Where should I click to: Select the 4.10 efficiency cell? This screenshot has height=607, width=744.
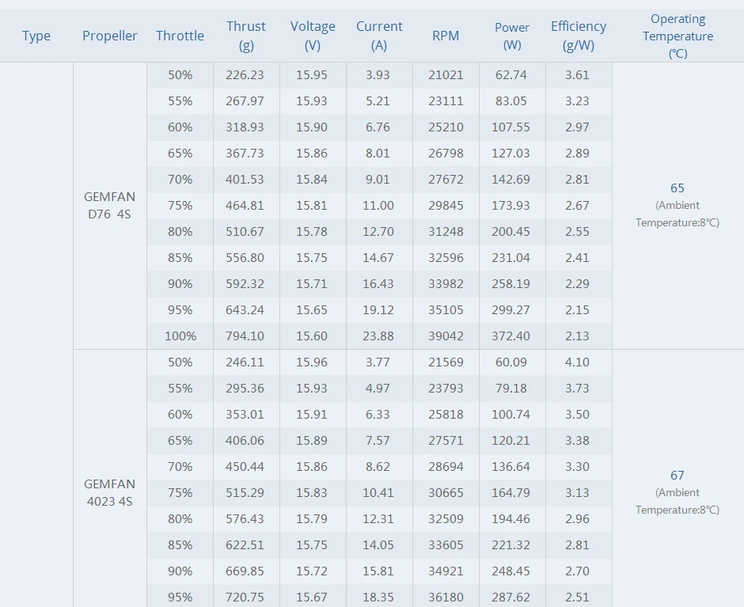coord(577,362)
